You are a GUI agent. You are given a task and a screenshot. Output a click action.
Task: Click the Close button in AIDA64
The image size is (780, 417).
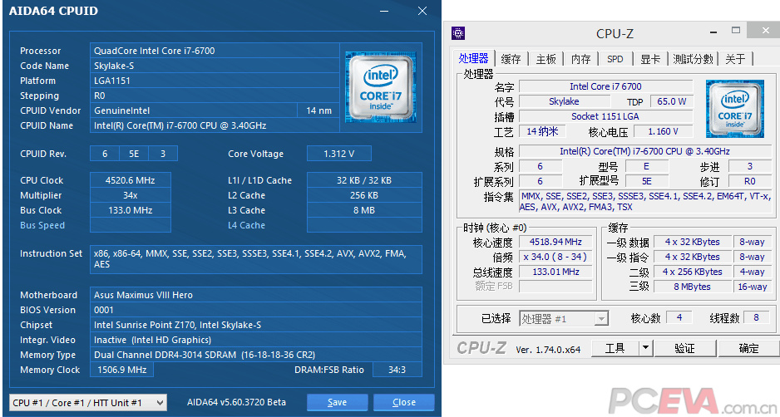404,403
